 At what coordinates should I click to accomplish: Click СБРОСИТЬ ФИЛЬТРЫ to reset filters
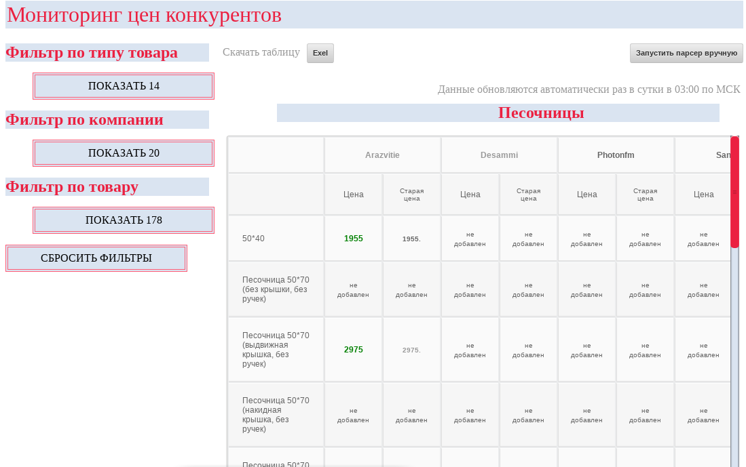pyautogui.click(x=96, y=258)
